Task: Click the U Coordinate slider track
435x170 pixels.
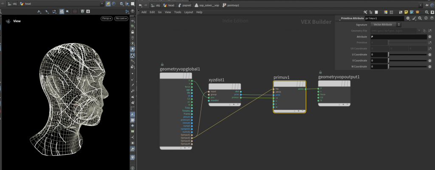Action: (x=407, y=55)
